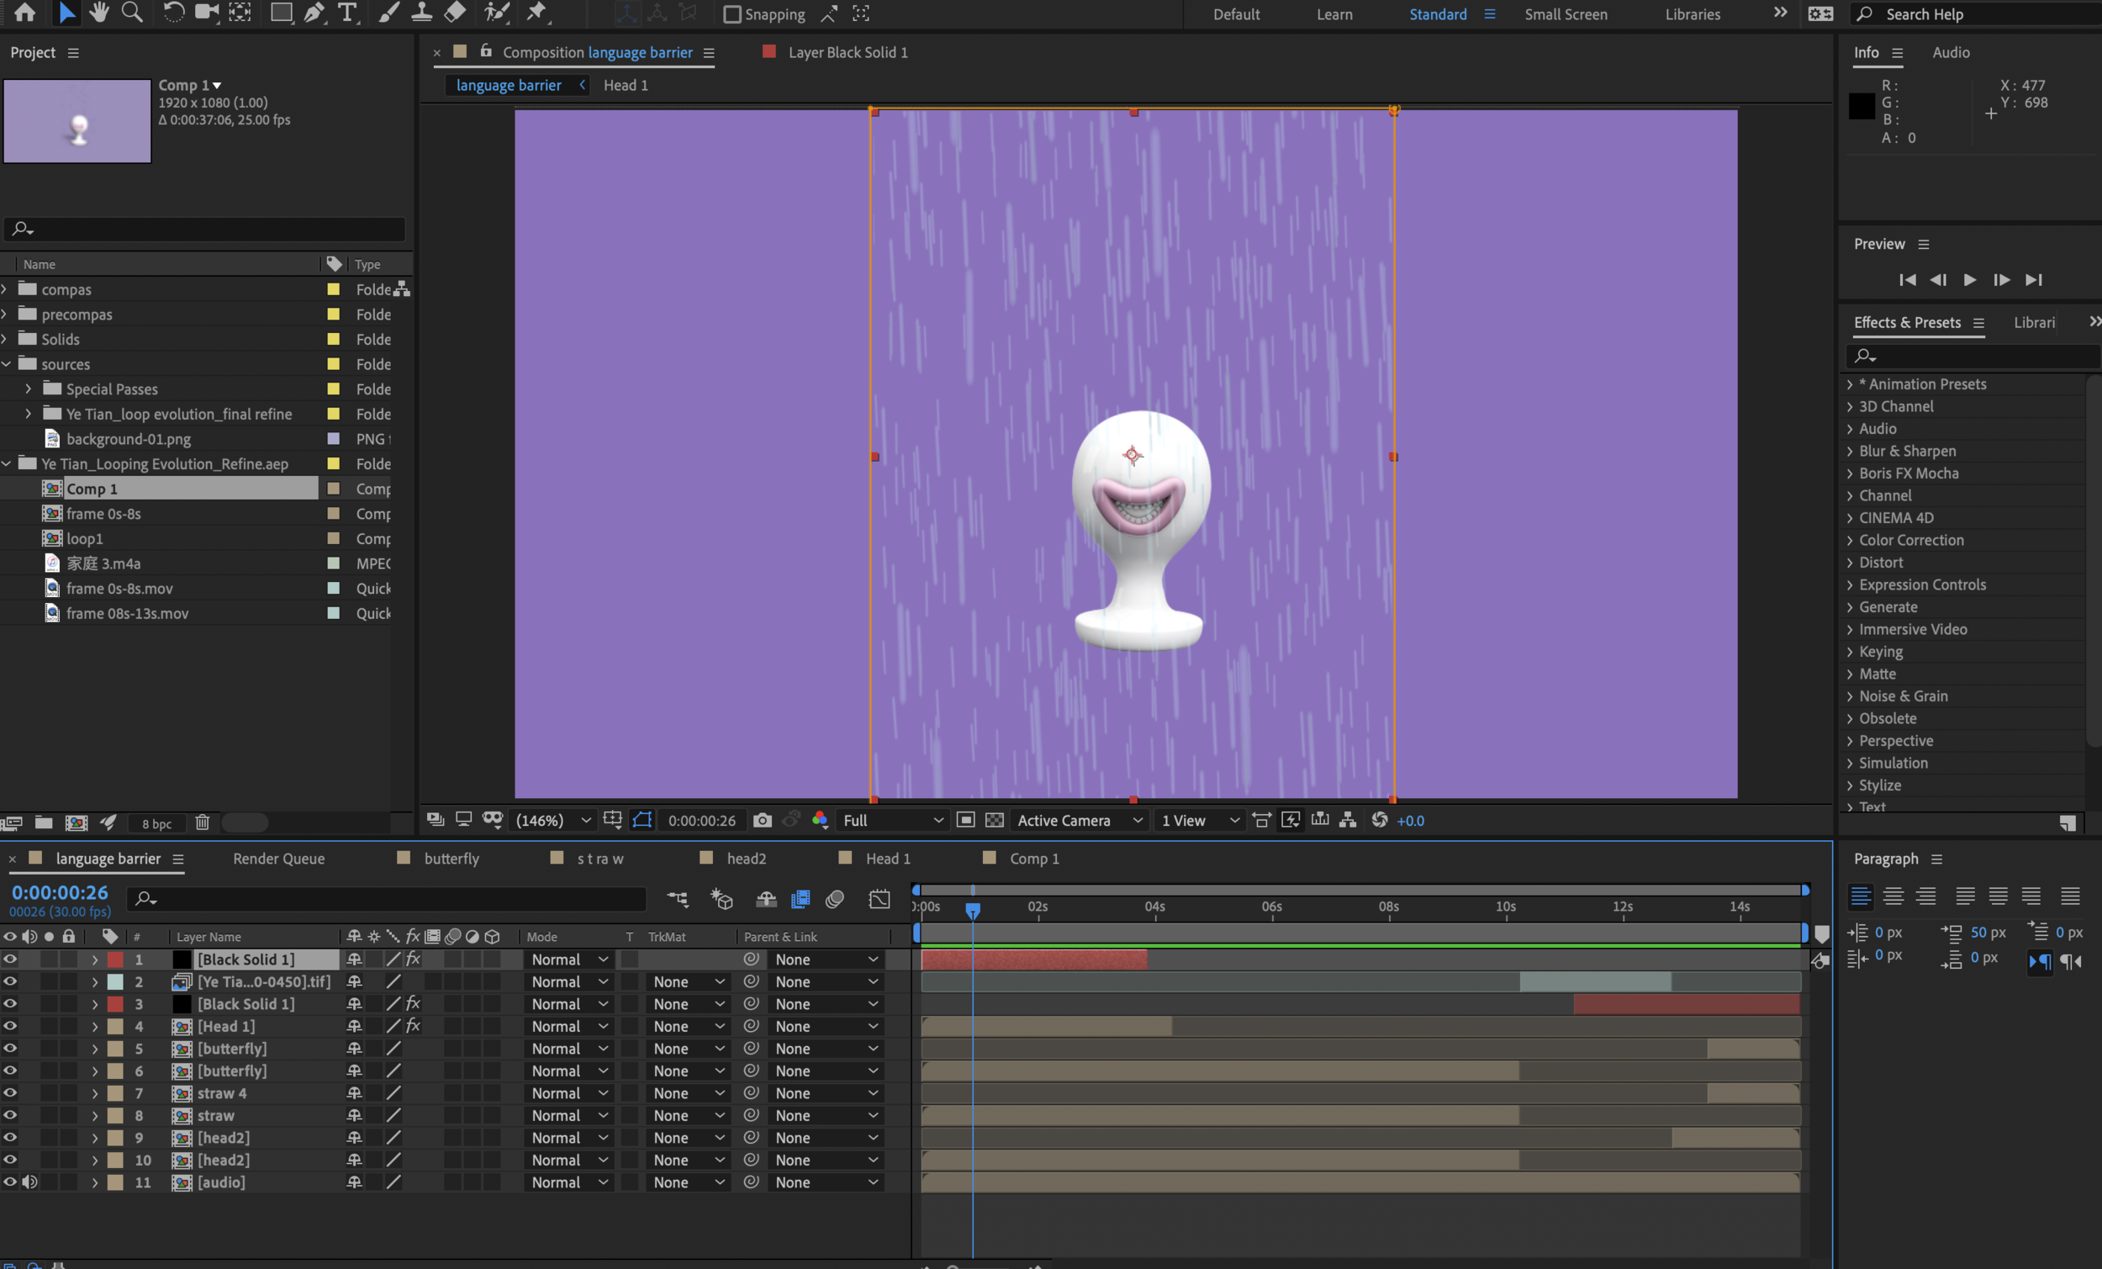
Task: Switch to Small Screen workspace
Action: (1566, 14)
